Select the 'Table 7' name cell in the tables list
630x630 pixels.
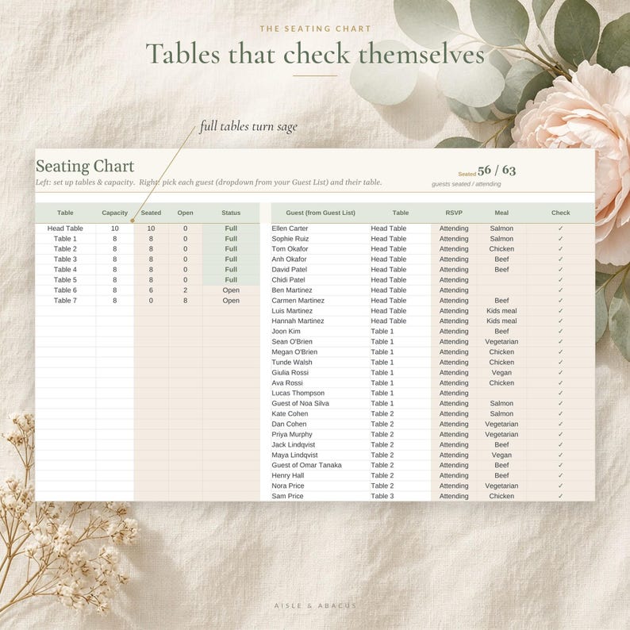pyautogui.click(x=65, y=301)
